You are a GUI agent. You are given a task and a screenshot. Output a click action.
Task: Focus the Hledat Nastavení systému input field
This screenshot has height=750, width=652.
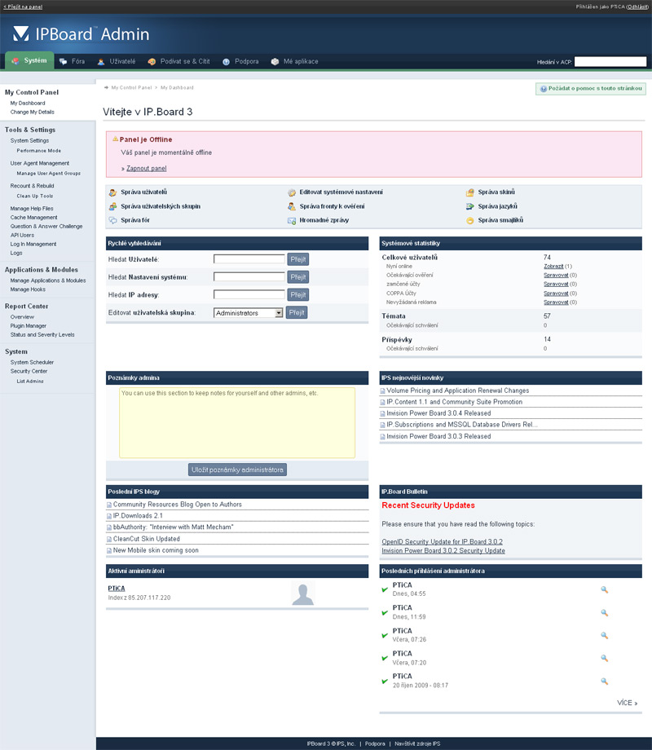(249, 276)
